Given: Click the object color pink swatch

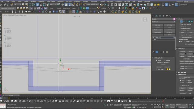Looking at the screenshot, I should tap(174, 19).
